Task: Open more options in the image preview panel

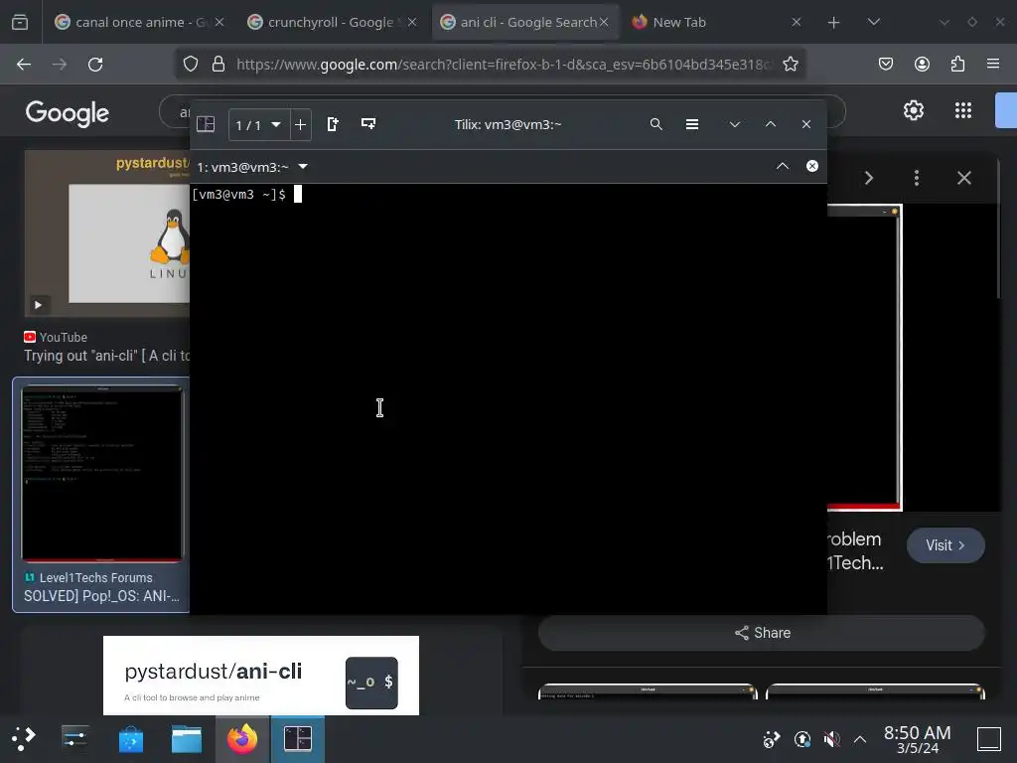Action: 917,178
